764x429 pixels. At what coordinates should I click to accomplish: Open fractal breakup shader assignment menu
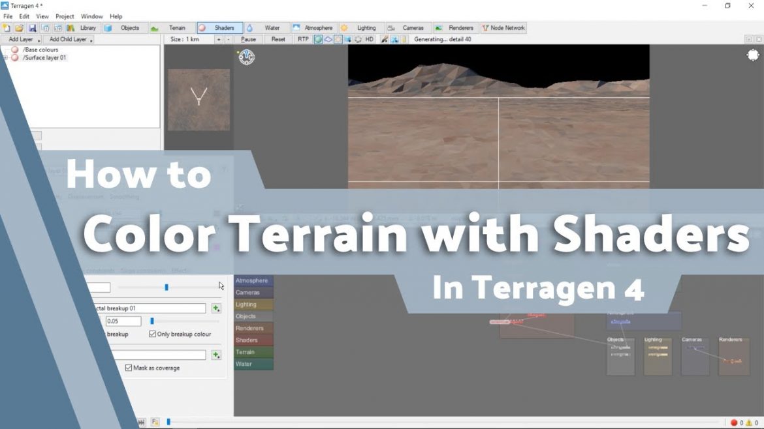[215, 308]
